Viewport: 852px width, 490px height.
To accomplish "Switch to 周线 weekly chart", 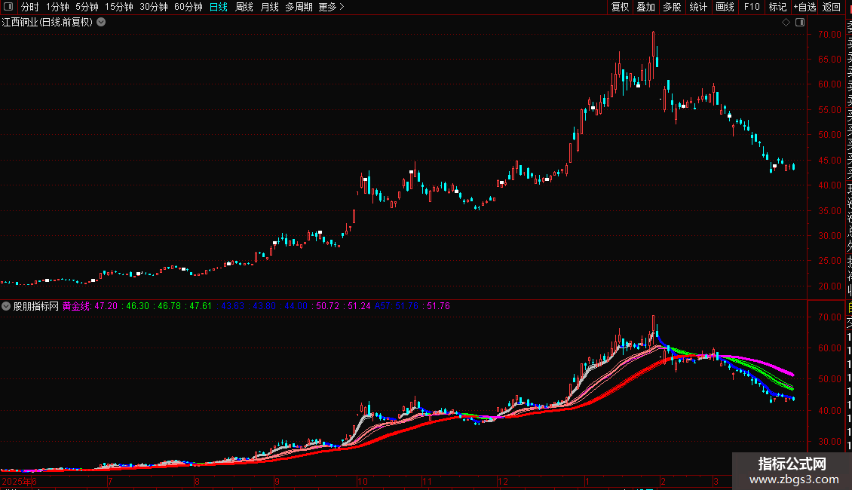I will pyautogui.click(x=244, y=7).
